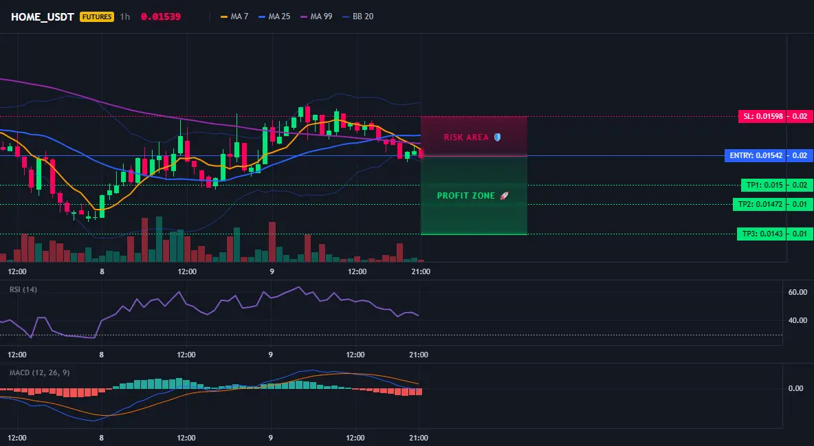The image size is (814, 446).
Task: Click the 0.00 MACD axis value
Action: 796,388
